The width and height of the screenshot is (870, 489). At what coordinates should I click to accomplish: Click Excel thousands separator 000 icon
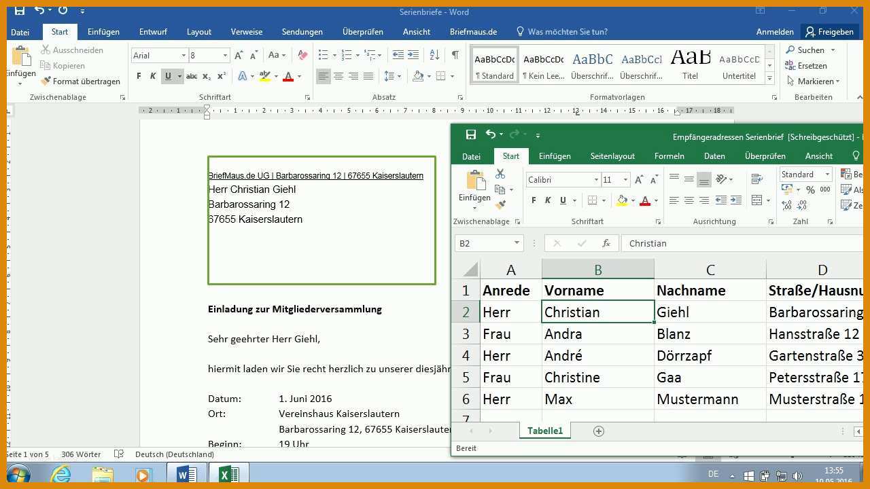(x=825, y=190)
